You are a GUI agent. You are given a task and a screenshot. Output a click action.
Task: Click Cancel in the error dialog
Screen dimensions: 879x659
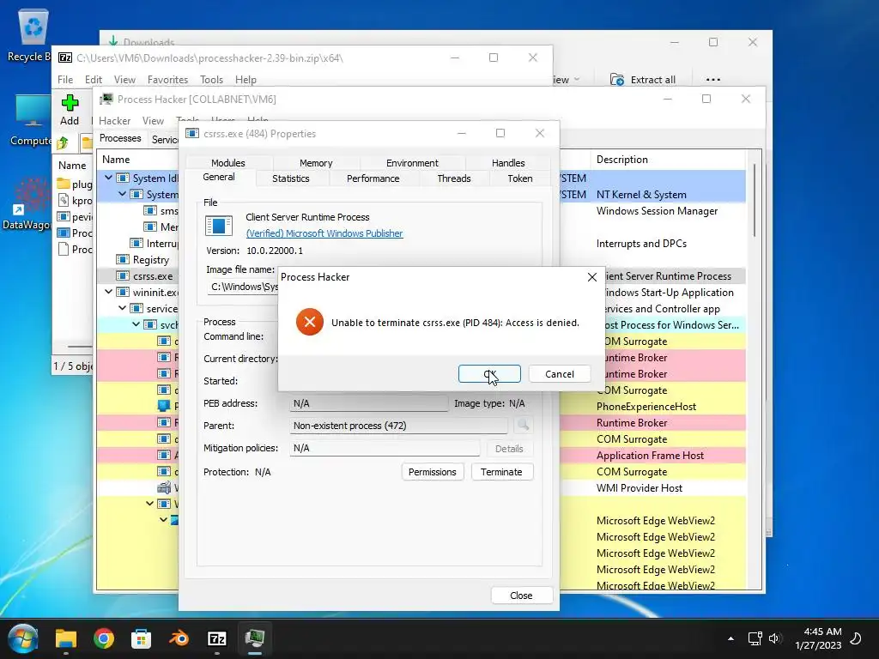point(560,374)
